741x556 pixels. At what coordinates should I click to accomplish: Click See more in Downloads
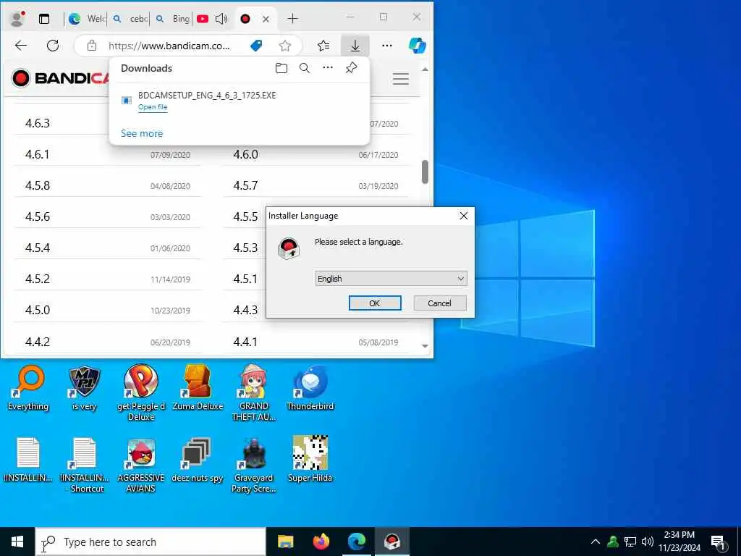point(142,134)
